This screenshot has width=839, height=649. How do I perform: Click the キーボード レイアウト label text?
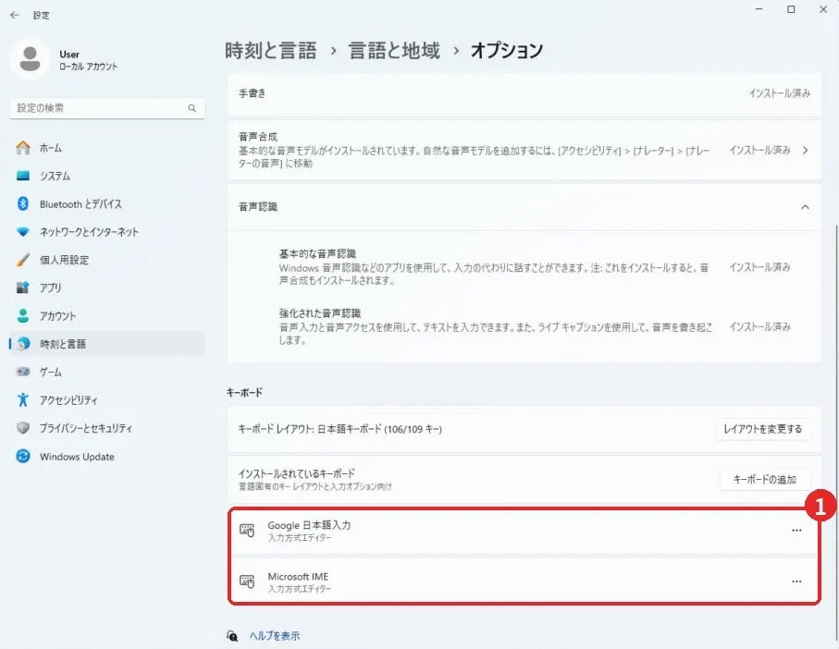(x=339, y=429)
